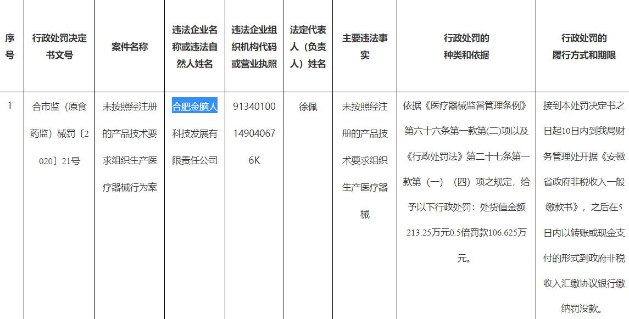629x319 pixels.
Task: Click the text 日内以转账或现金支
Action: pyautogui.click(x=583, y=232)
